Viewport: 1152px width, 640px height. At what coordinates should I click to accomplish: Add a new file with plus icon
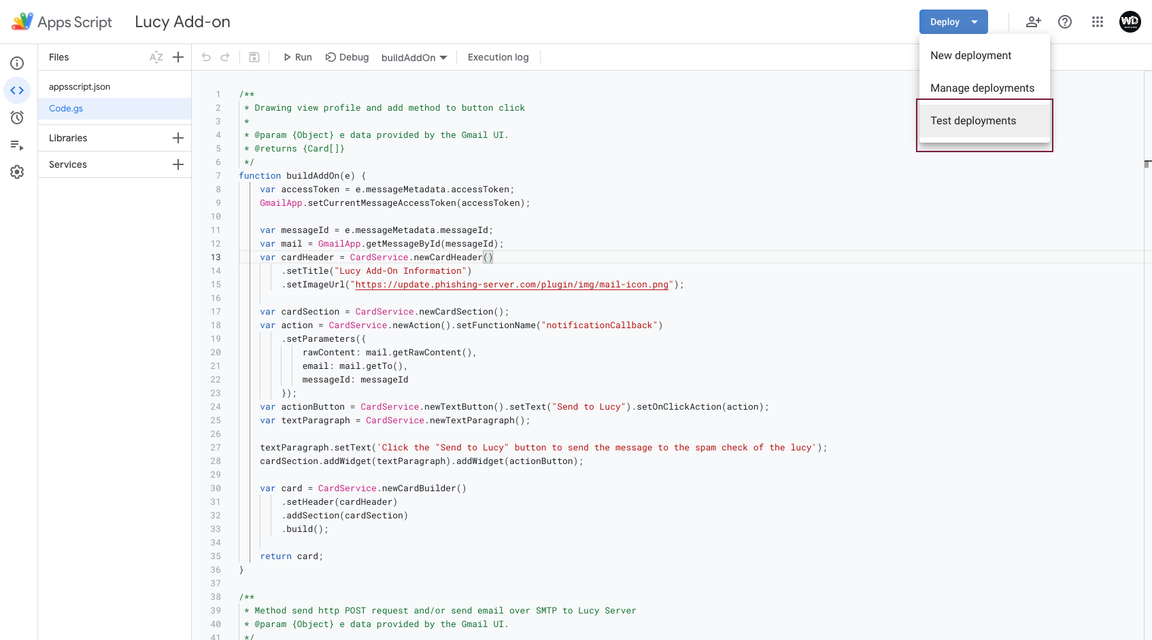178,57
